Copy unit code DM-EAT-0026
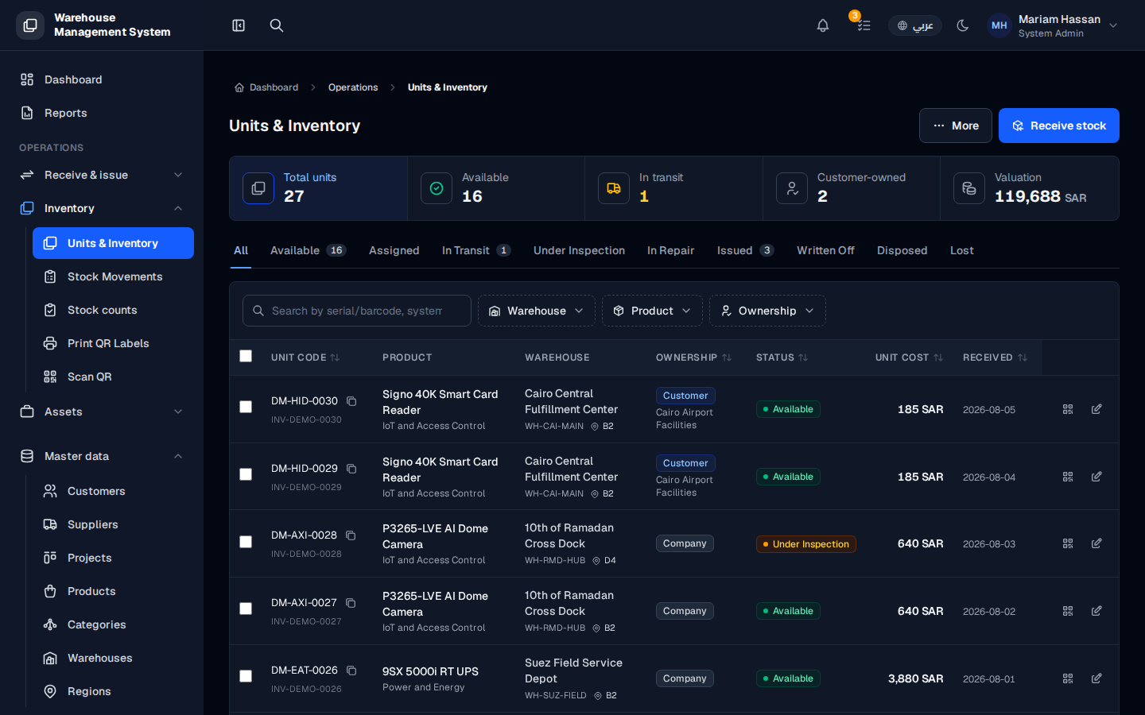This screenshot has height=715, width=1145. pyautogui.click(x=351, y=671)
